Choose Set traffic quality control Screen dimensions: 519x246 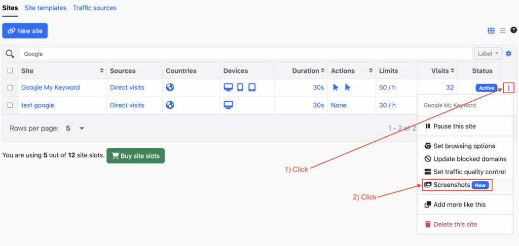coord(465,172)
